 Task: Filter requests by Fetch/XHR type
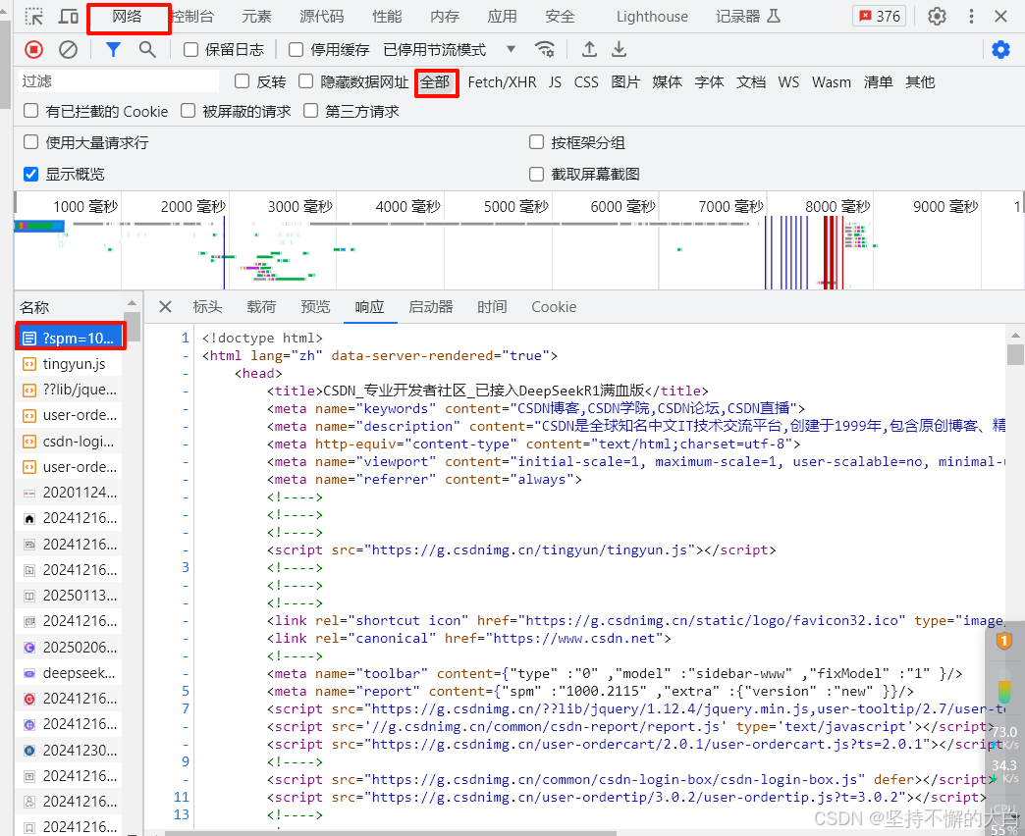(x=502, y=82)
